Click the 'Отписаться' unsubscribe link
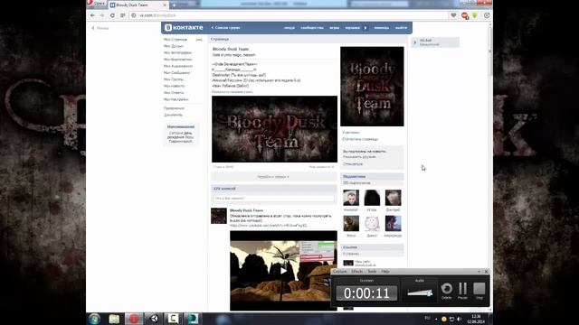This screenshot has height=325, width=579. (x=353, y=164)
